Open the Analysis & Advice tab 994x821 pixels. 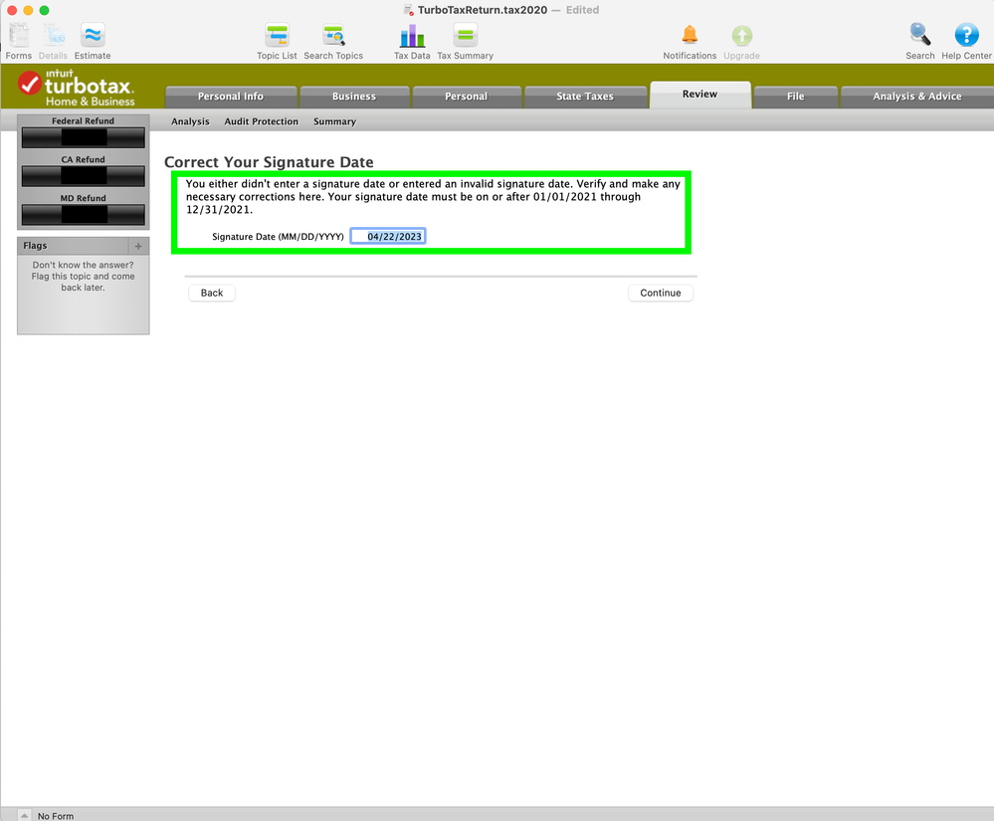(x=917, y=97)
